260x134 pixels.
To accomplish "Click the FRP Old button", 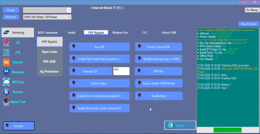I will click(158, 71).
